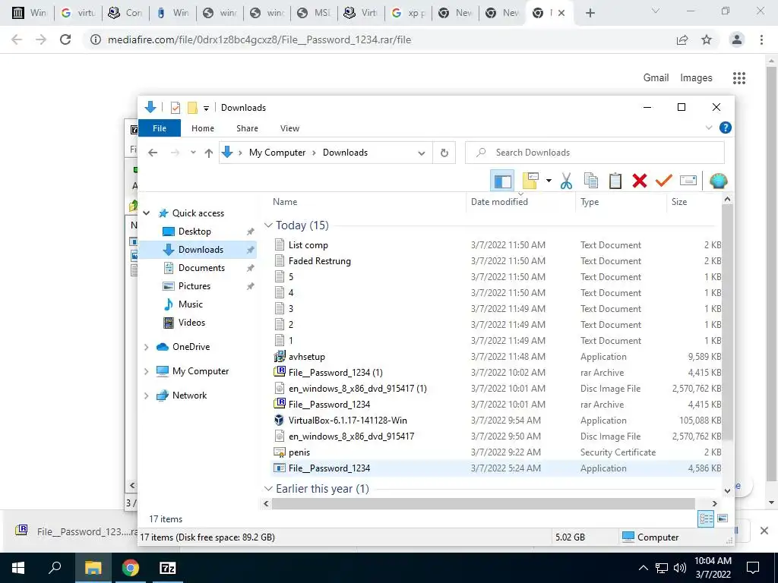Go back in Explorer navigation
778x583 pixels.
click(x=153, y=153)
